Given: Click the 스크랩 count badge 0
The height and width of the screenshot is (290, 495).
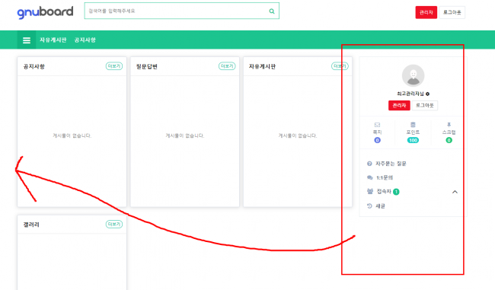Looking at the screenshot, I should (x=449, y=140).
